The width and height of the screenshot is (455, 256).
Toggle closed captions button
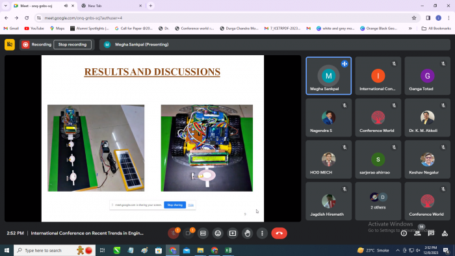point(203,233)
